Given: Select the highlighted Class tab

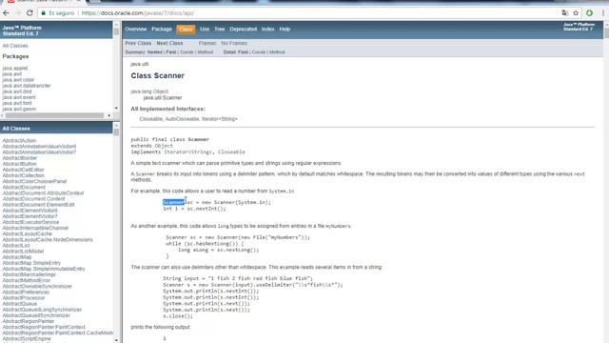Looking at the screenshot, I should click(x=186, y=30).
